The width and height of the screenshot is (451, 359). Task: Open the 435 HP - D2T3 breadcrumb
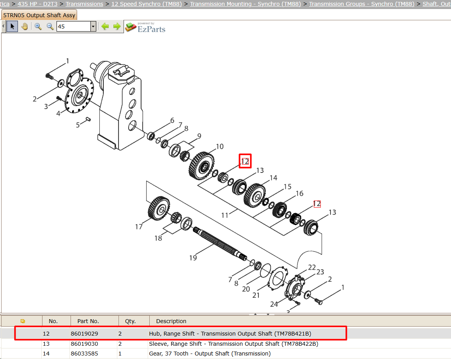(37, 4)
